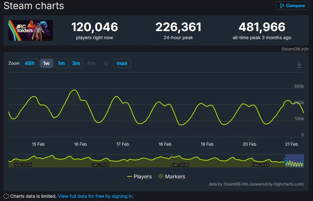313x201 pixels.
Task: Click the 300k y-axis label
Action: (x=299, y=86)
